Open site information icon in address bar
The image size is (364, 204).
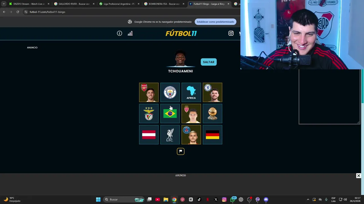(26, 12)
